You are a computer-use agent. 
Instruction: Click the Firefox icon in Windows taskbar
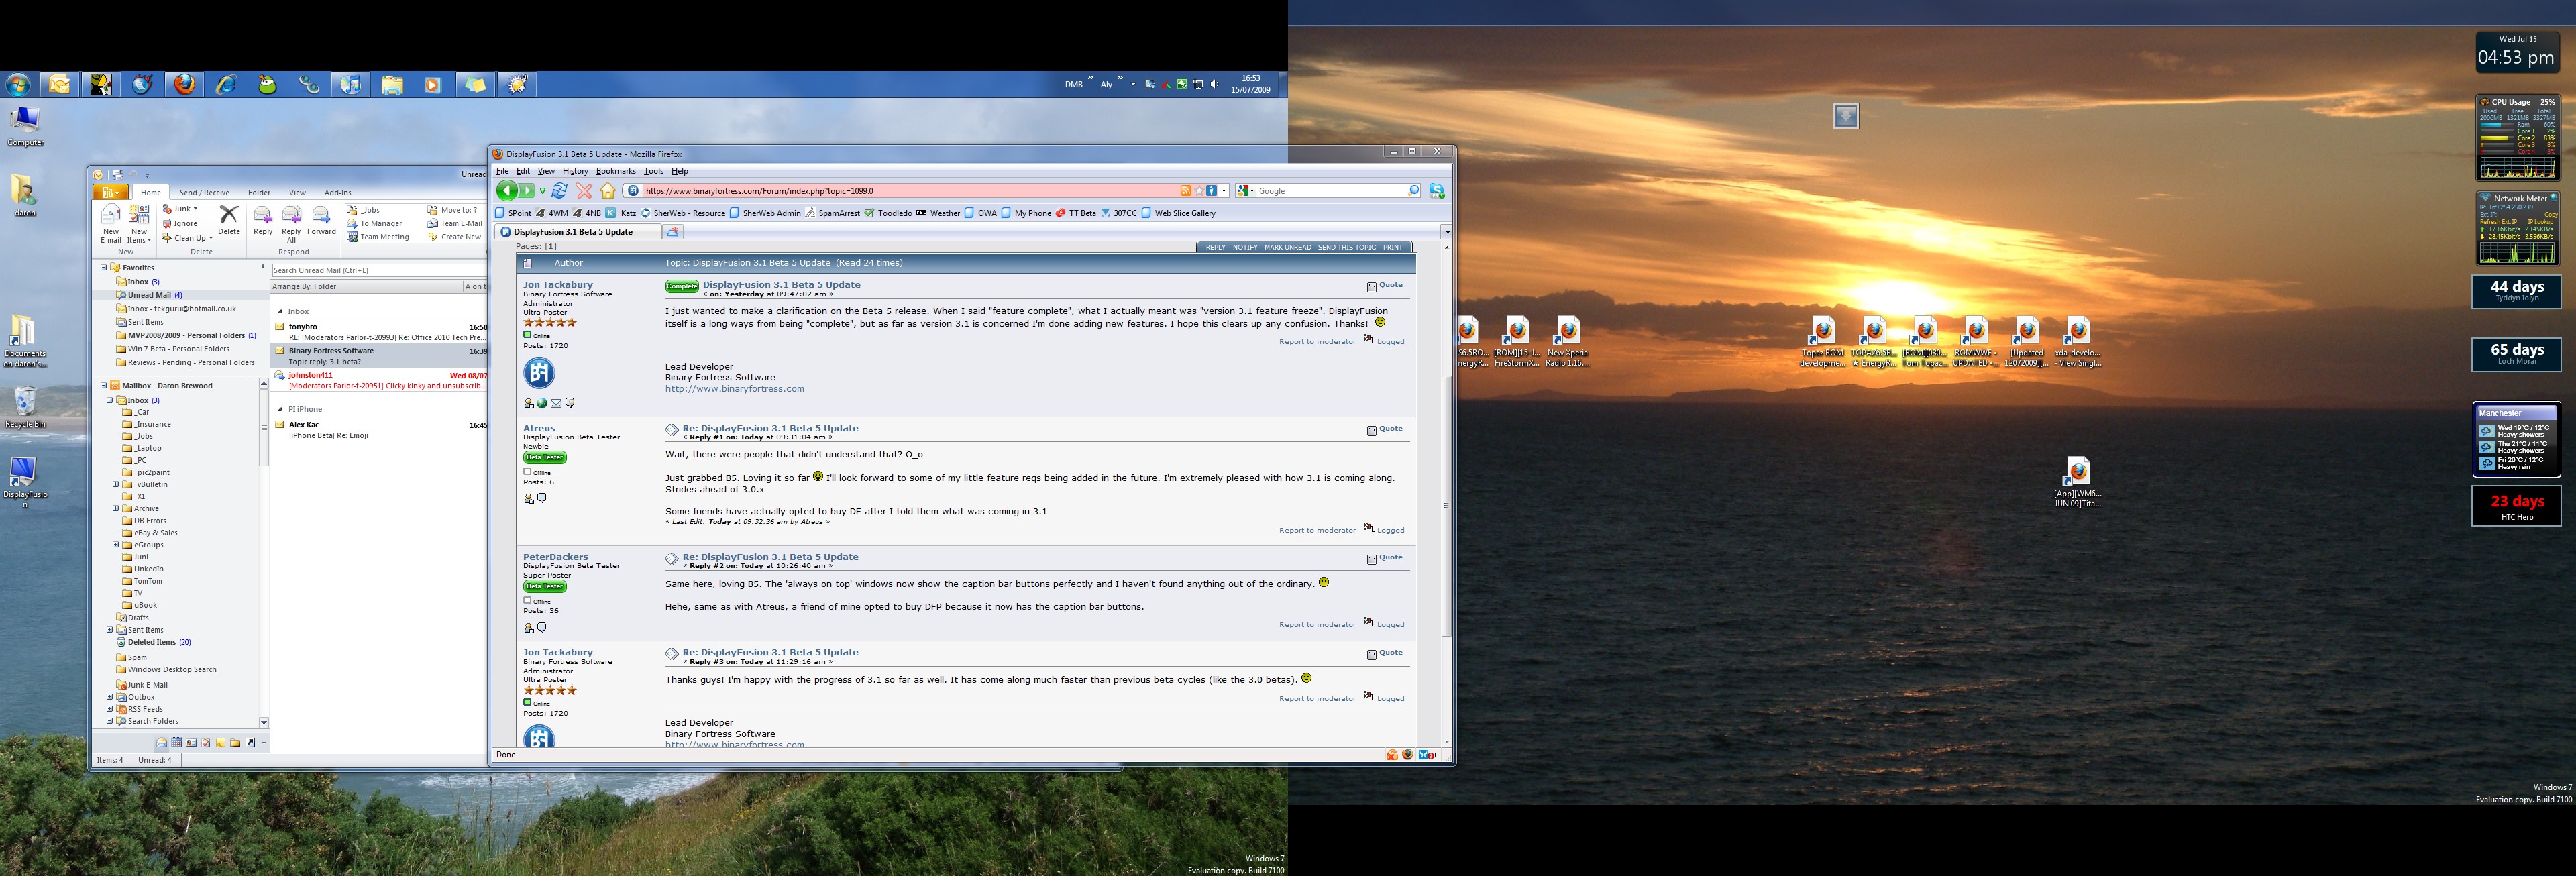pos(185,85)
